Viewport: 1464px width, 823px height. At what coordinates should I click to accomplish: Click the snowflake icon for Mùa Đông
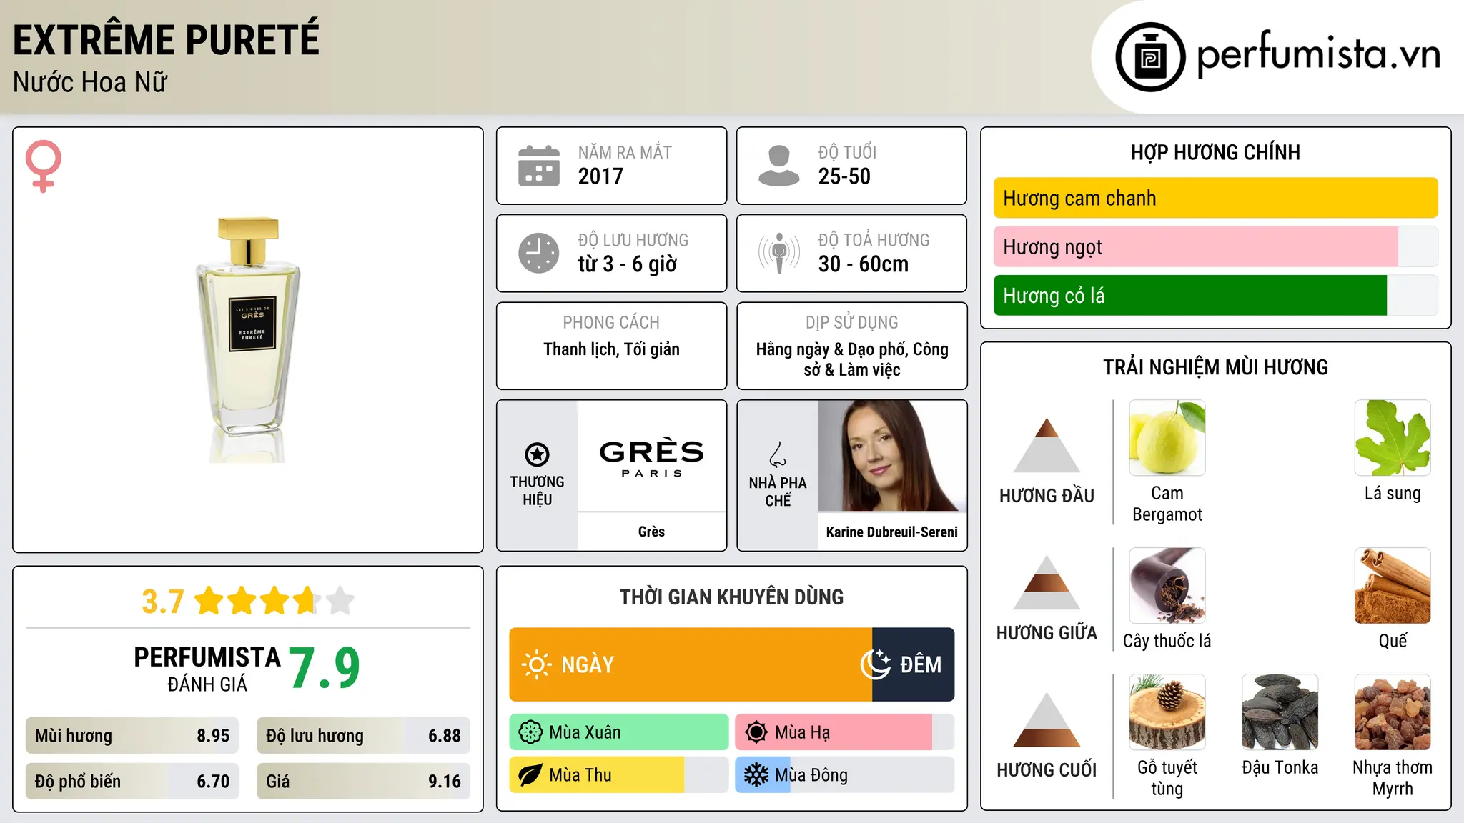pos(756,775)
